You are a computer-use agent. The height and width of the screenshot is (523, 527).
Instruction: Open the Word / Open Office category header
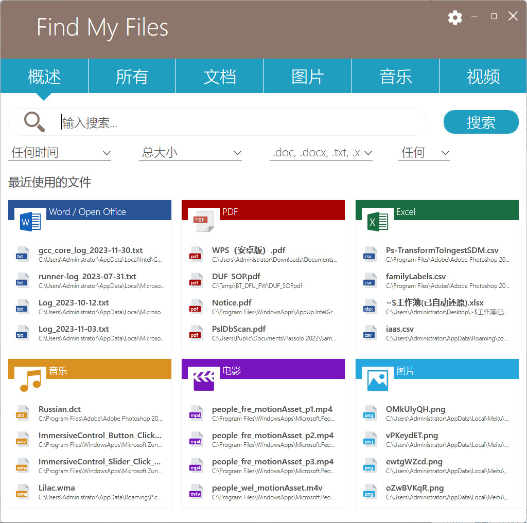point(90,210)
